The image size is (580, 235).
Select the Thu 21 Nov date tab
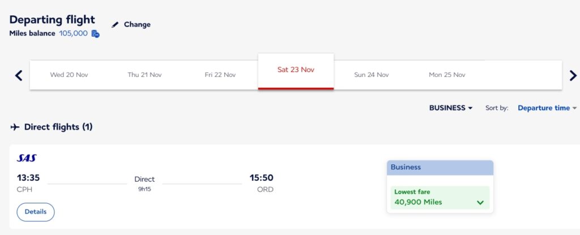click(x=144, y=75)
